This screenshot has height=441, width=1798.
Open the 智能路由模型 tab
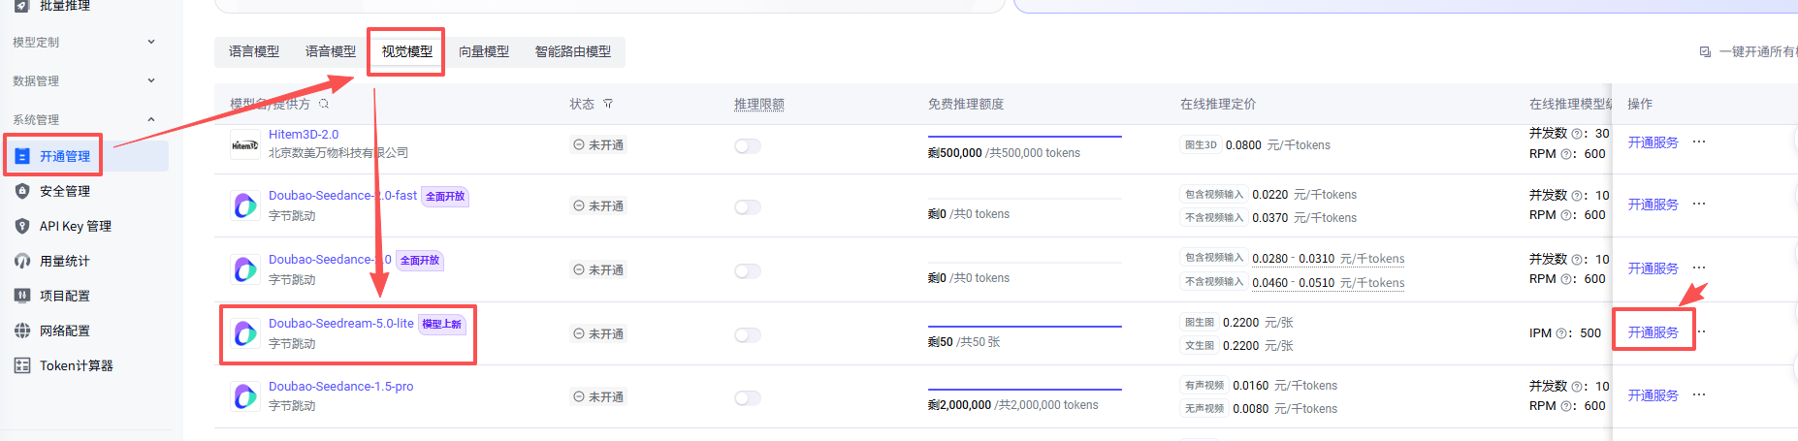click(x=573, y=51)
